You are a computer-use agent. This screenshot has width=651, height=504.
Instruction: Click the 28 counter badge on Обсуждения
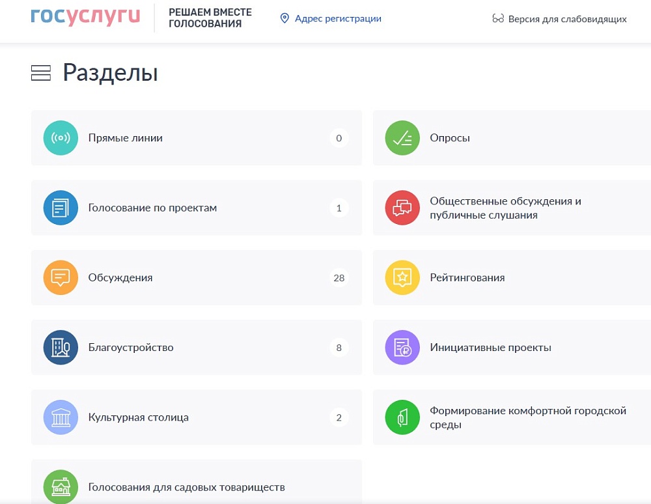(339, 277)
